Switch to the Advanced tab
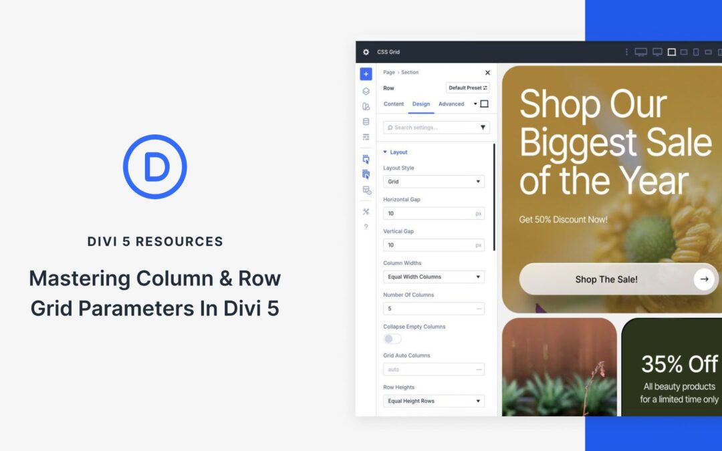The image size is (722, 451). coord(452,104)
